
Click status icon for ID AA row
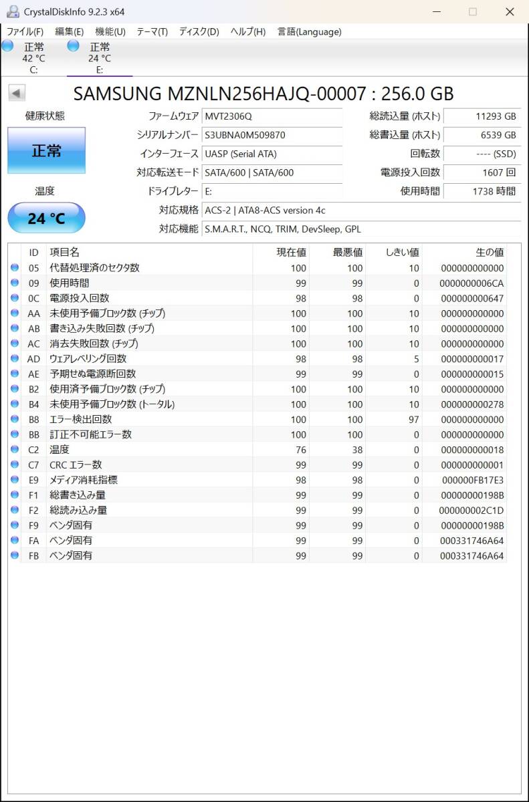(15, 313)
